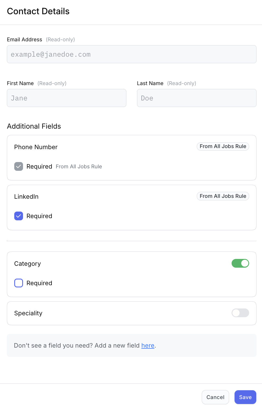Click the Save button
This screenshot has height=410, width=262.
(245, 397)
